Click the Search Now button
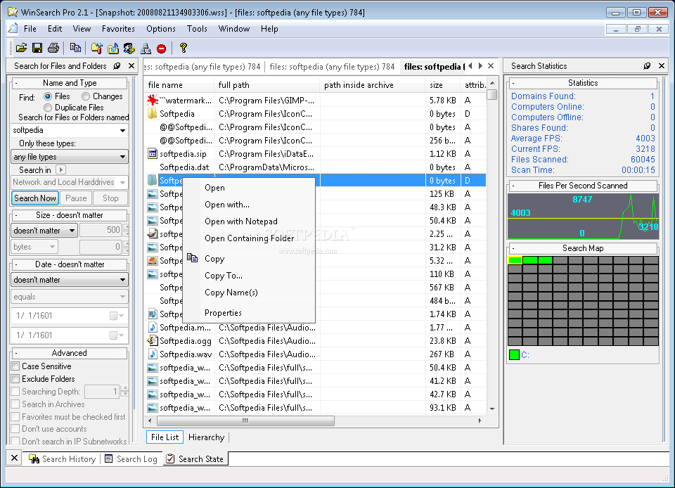The image size is (675, 488). [35, 198]
